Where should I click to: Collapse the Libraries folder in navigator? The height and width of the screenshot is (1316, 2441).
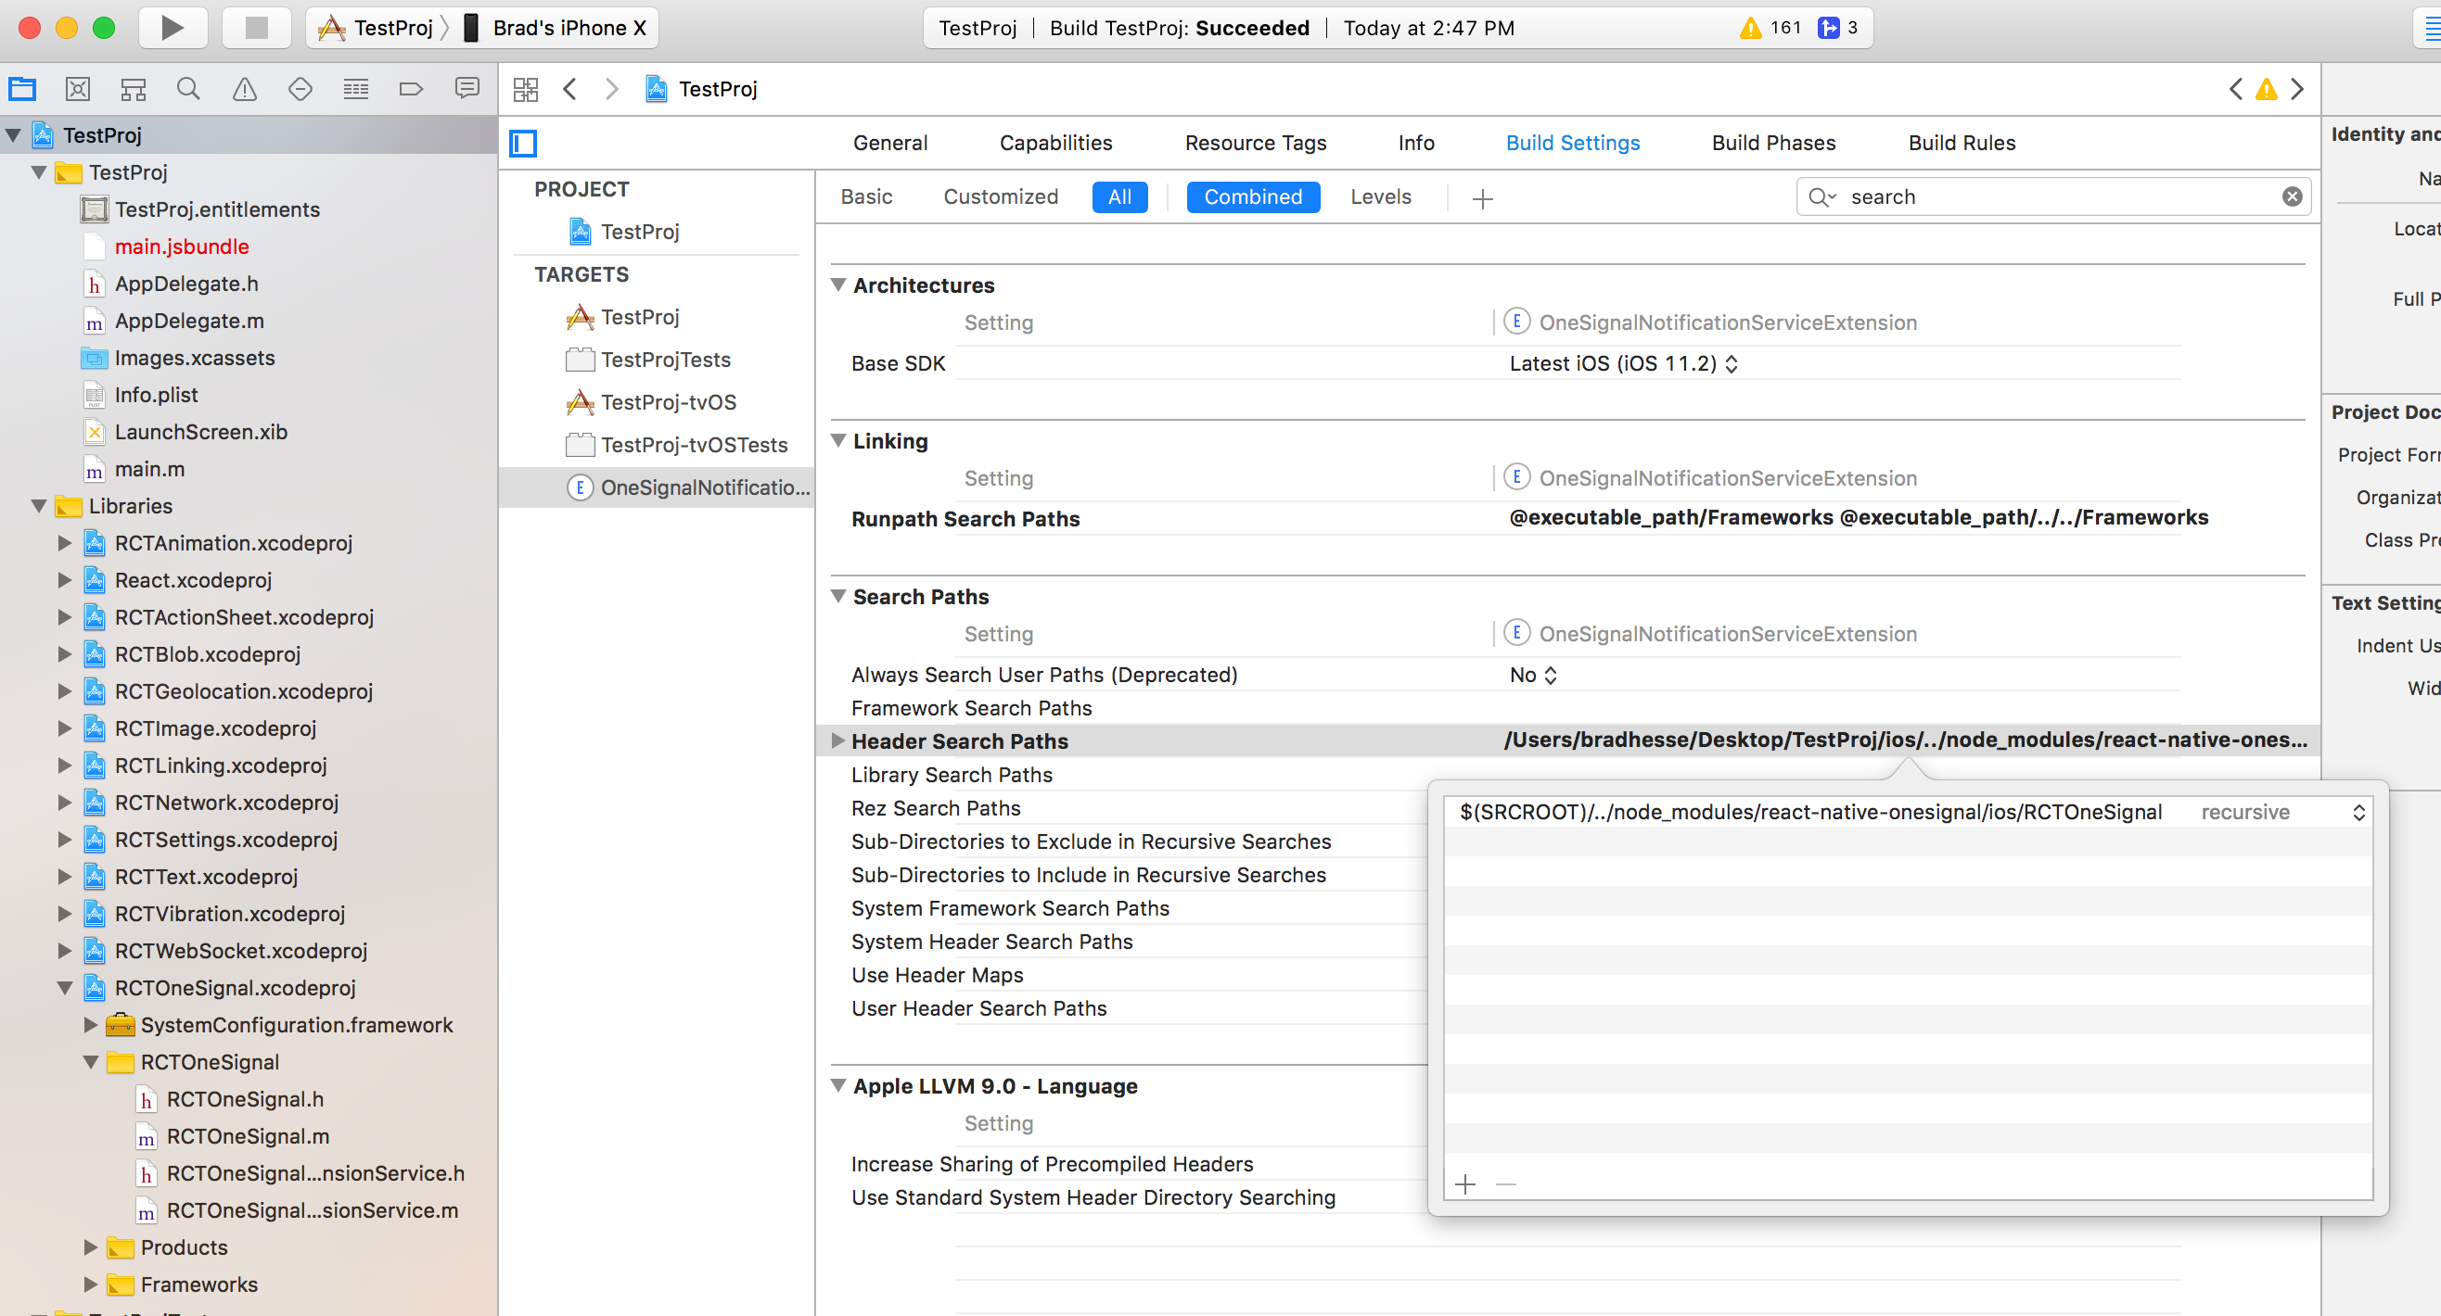(x=39, y=506)
